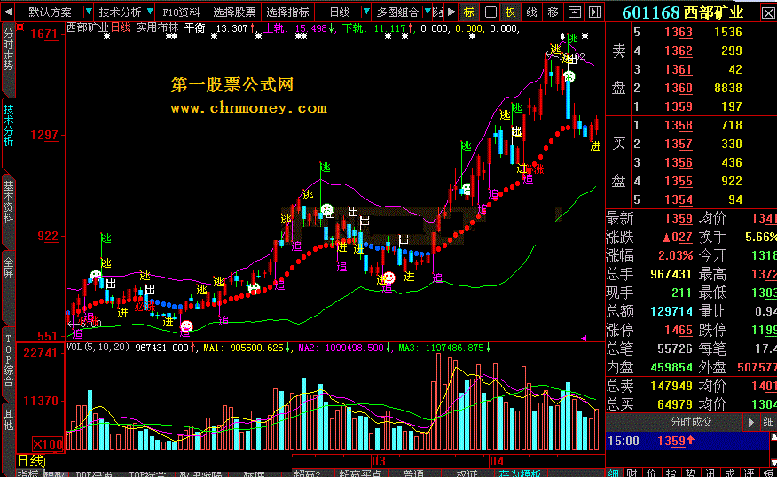Toggle the 线 line drawing button
Image resolution: width=777 pixels, height=477 pixels.
pos(531,12)
